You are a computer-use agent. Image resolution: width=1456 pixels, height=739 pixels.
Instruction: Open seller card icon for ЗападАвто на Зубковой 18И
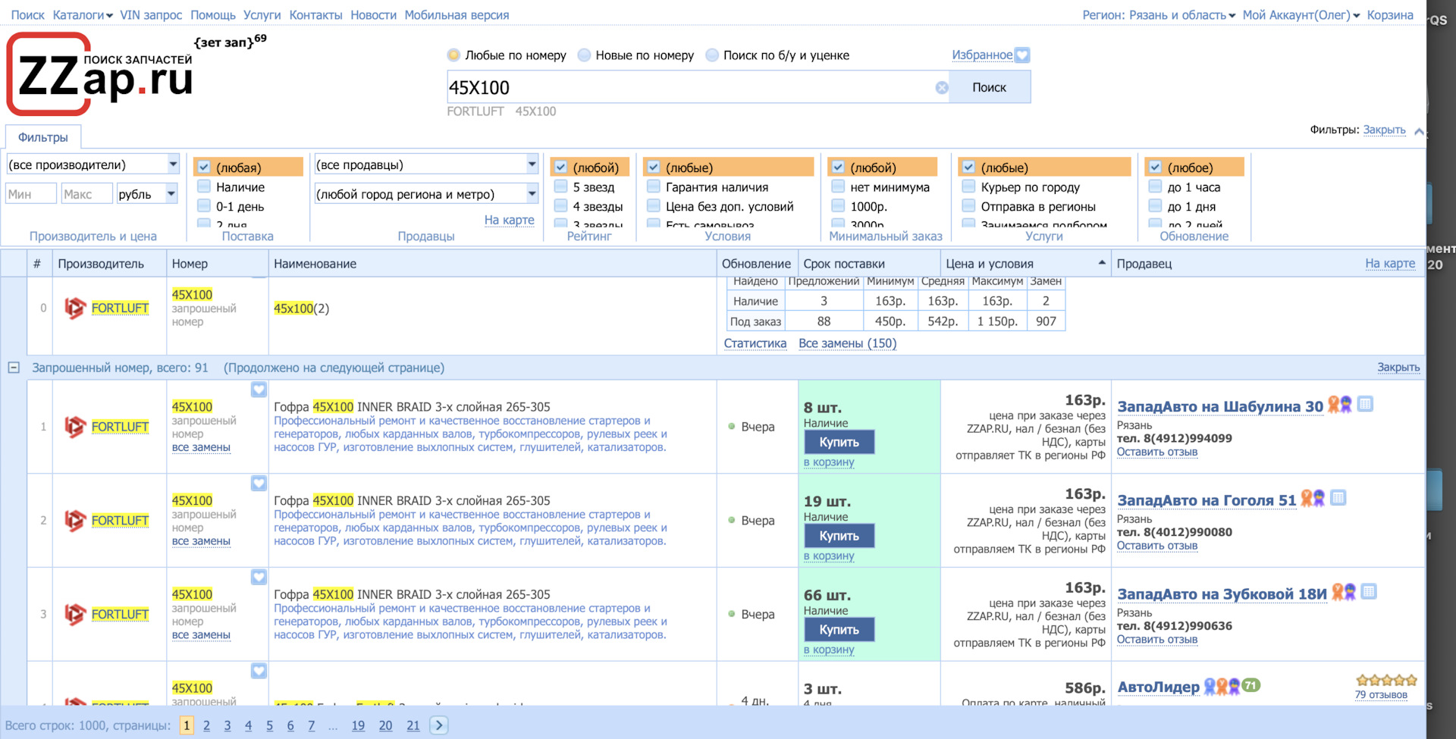coord(1369,592)
